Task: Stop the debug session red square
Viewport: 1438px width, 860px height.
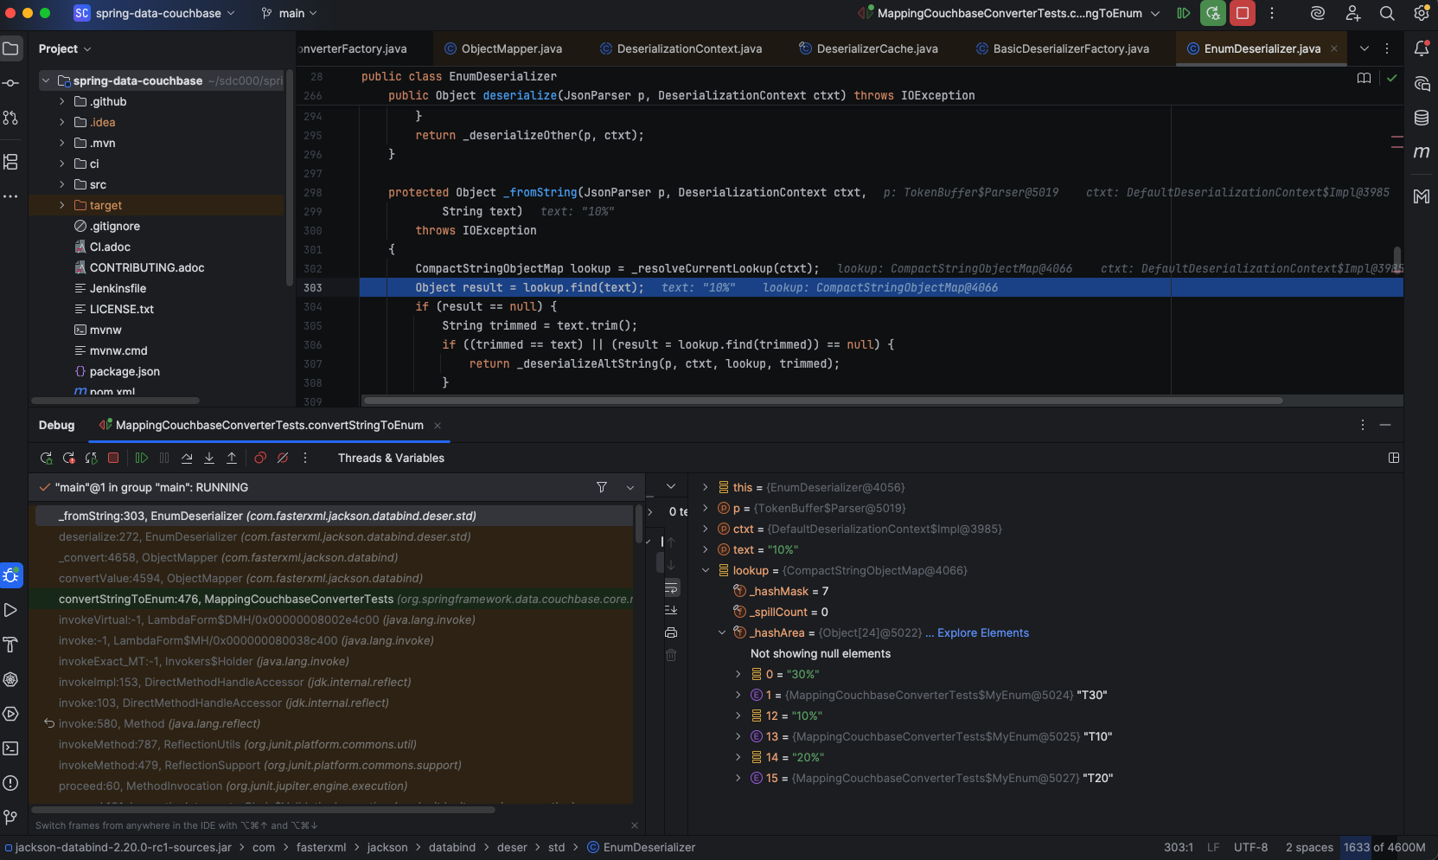Action: pyautogui.click(x=113, y=458)
